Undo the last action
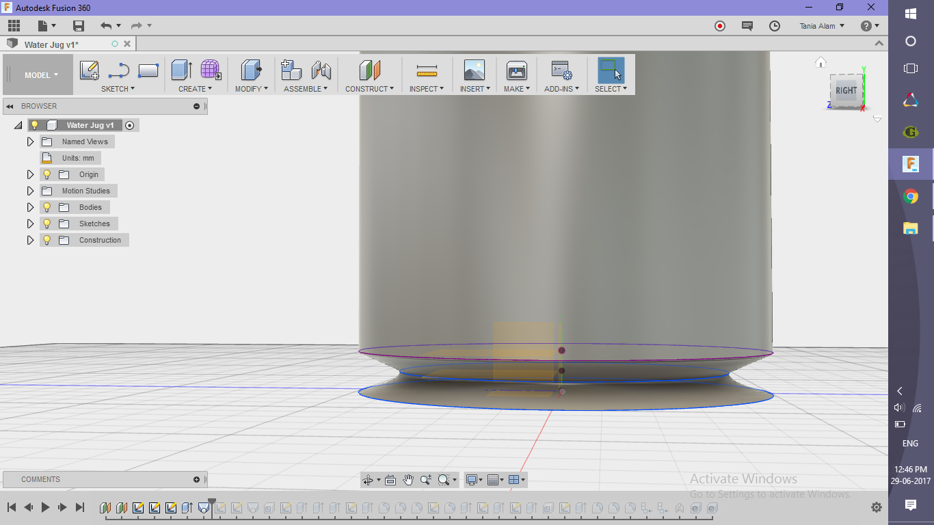This screenshot has height=525, width=934. 105,26
